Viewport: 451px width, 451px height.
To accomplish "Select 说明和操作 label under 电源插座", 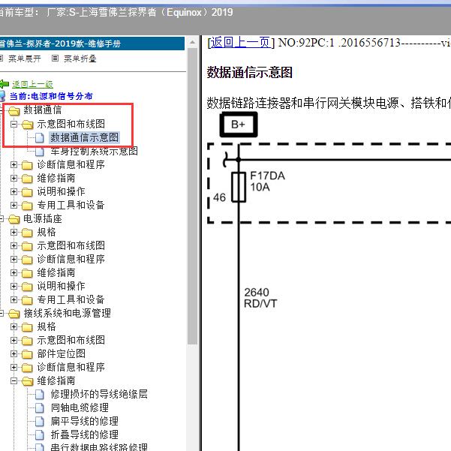I will (x=61, y=286).
